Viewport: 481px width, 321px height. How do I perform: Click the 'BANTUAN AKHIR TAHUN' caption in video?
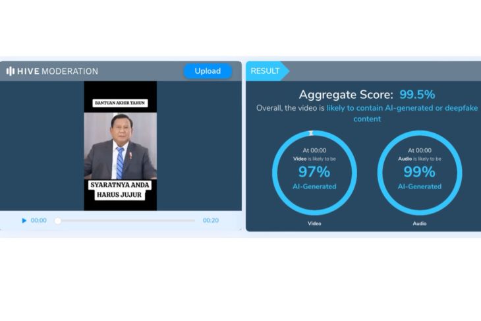(x=120, y=103)
